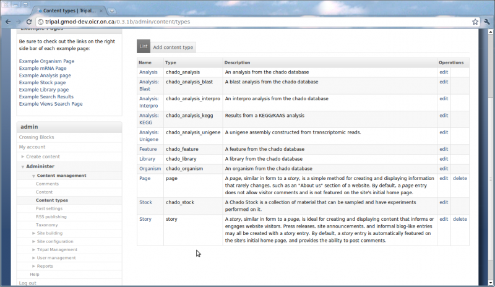Close the Content types browser tab

(101, 11)
